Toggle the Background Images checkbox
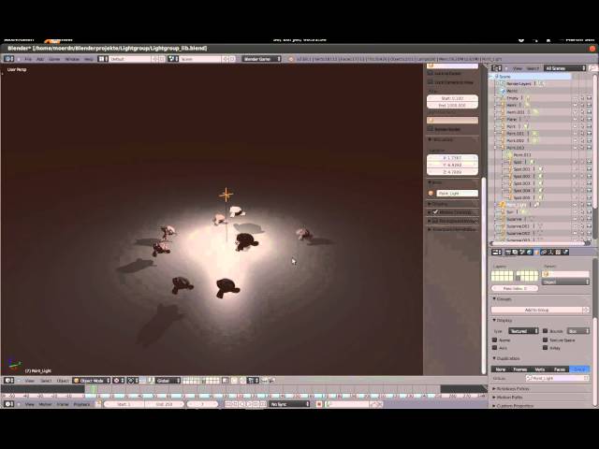The width and height of the screenshot is (599, 449). [x=435, y=221]
